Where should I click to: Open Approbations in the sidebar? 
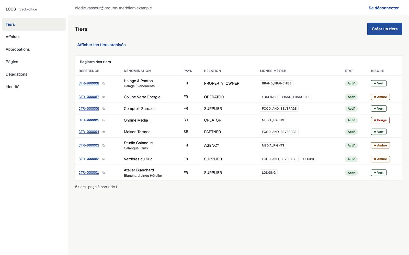tap(34, 49)
